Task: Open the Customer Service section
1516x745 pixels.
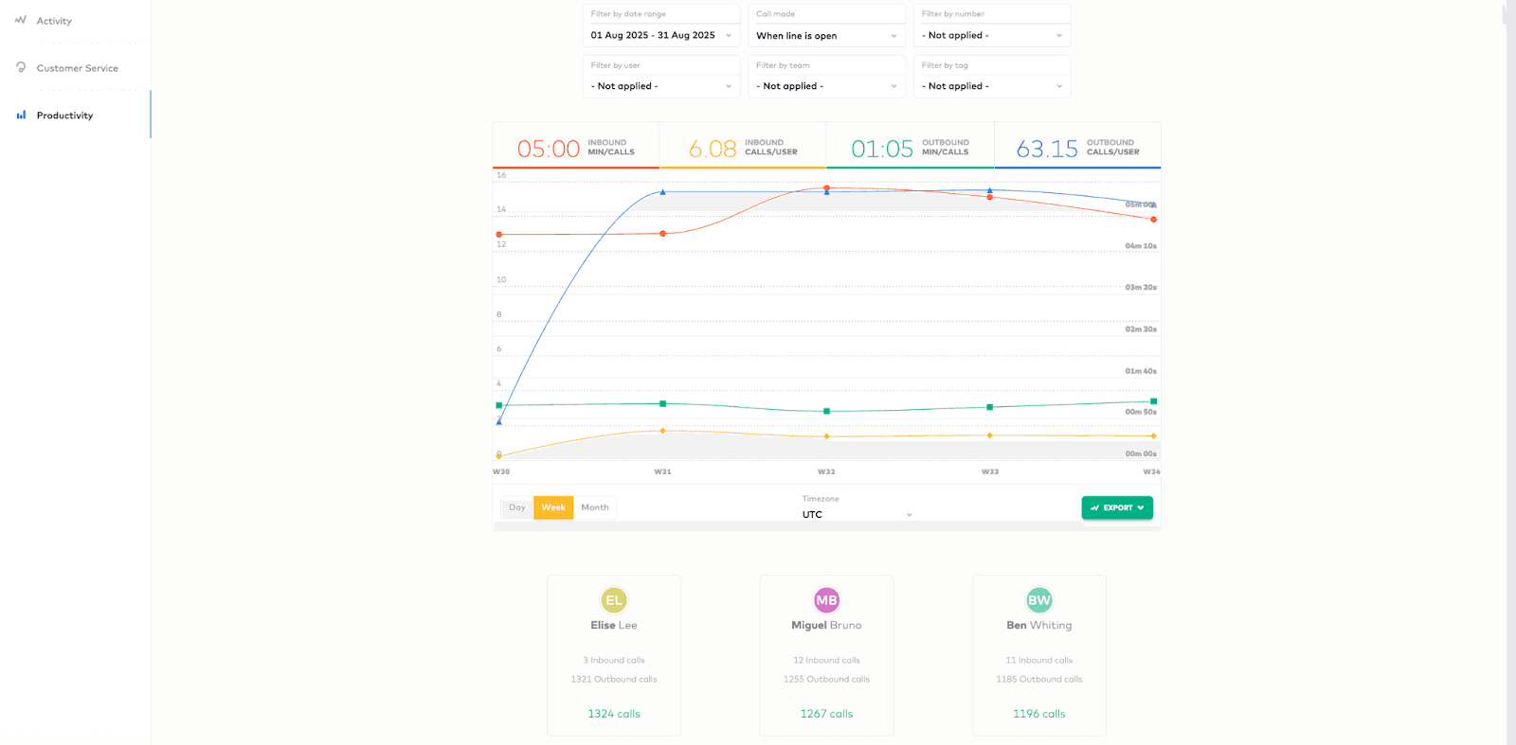Action: tap(77, 68)
